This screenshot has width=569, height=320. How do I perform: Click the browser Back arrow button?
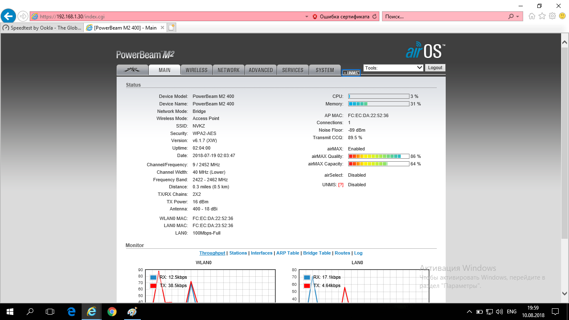pos(8,16)
